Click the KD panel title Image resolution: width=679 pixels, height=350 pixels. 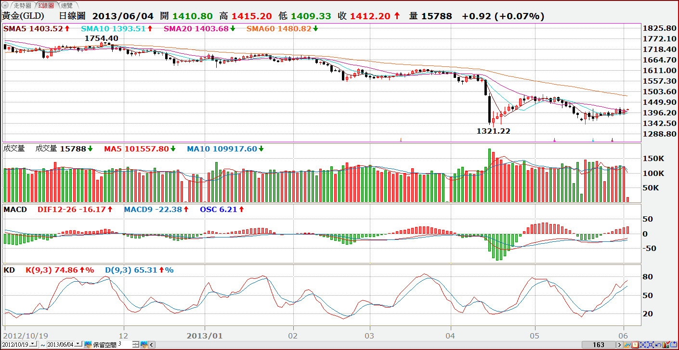pyautogui.click(x=9, y=270)
